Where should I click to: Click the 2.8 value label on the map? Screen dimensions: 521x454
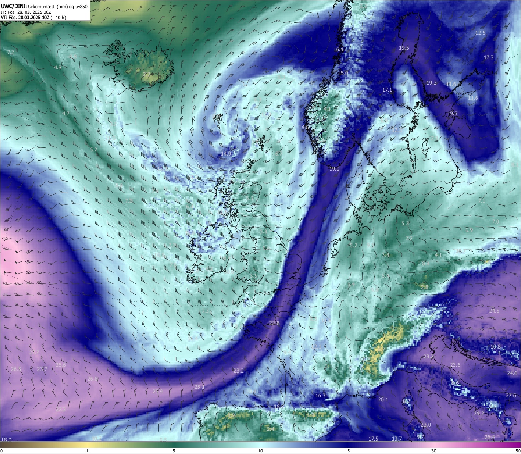[425, 287]
